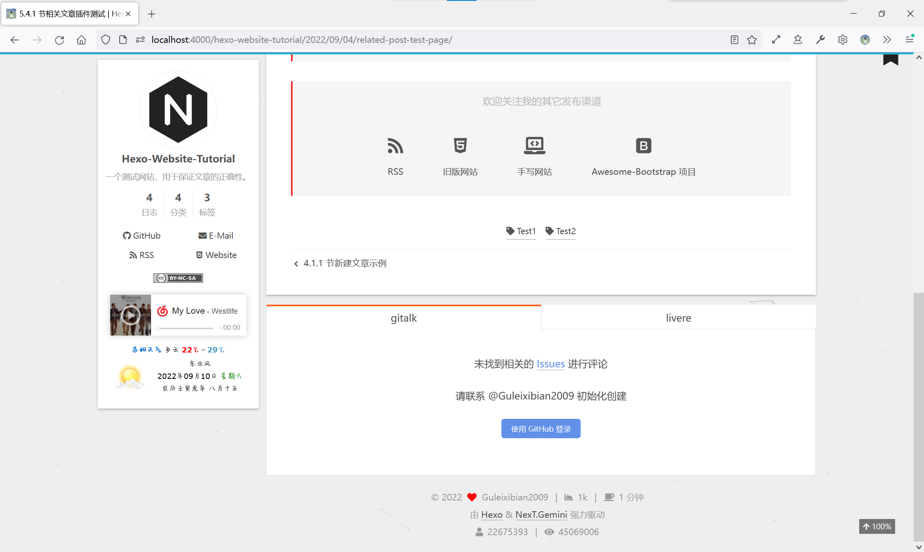Screen dimensions: 924x552
Task: Click the music player progress slider
Action: pos(185,328)
